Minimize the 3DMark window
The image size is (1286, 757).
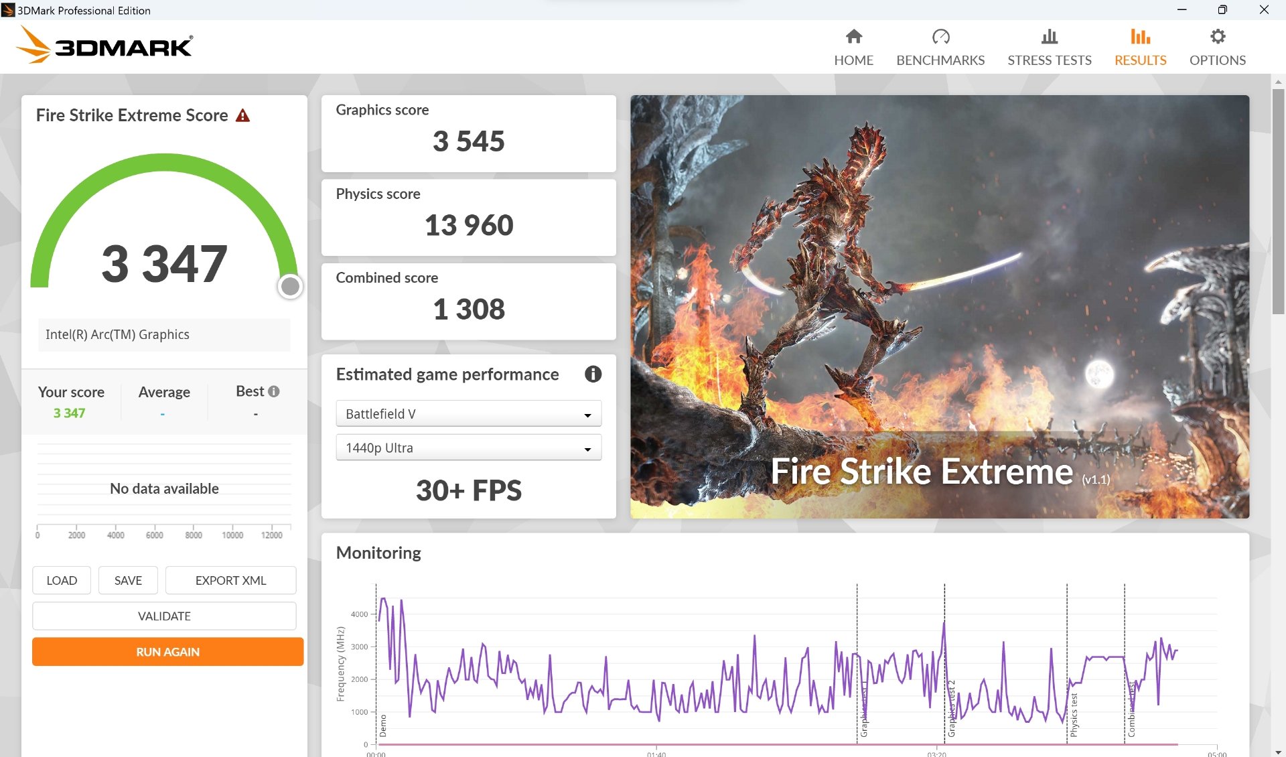(1182, 9)
